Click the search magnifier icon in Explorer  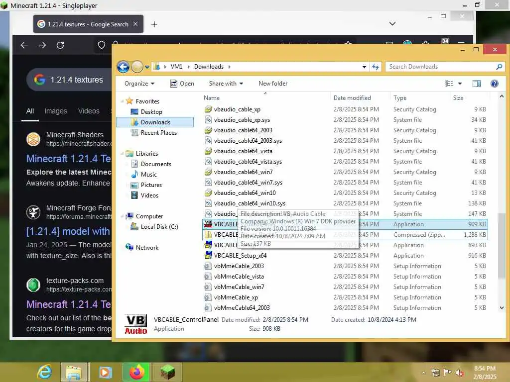point(499,67)
